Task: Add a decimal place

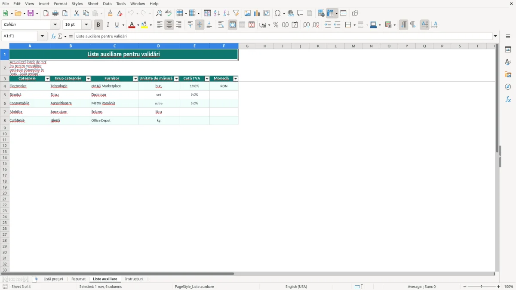Action: [x=306, y=25]
